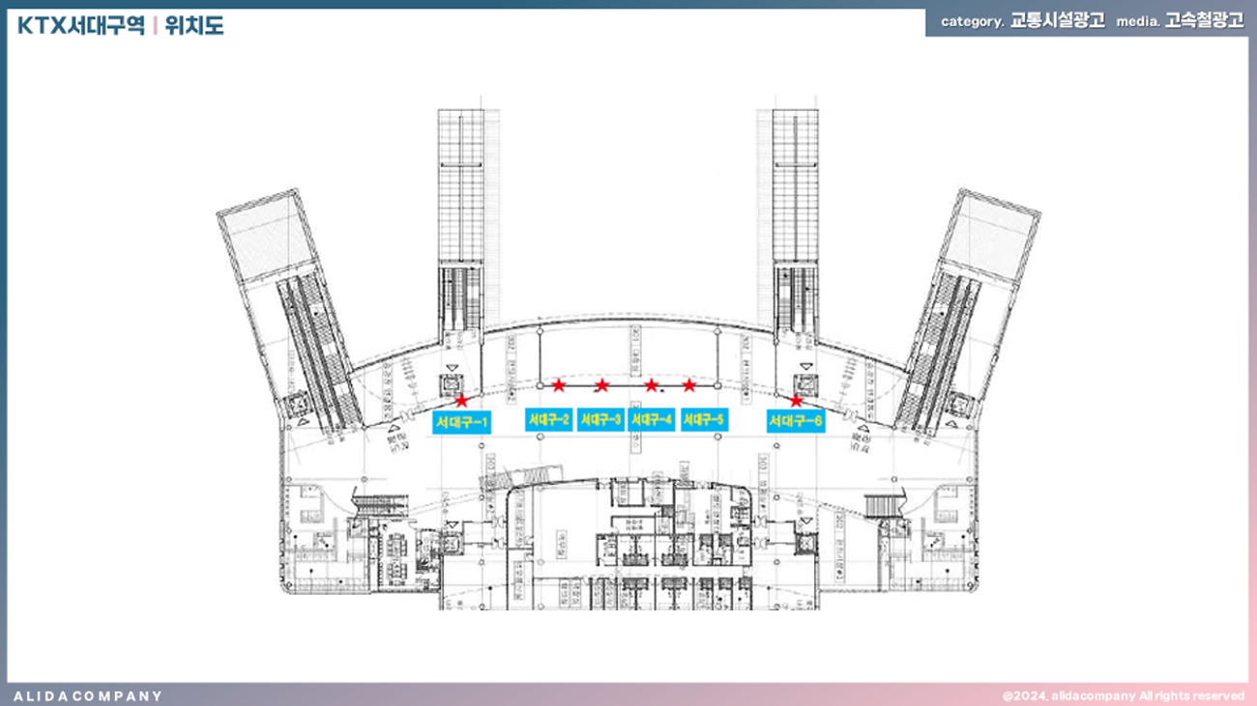Select the 위치도 heading text

194,26
